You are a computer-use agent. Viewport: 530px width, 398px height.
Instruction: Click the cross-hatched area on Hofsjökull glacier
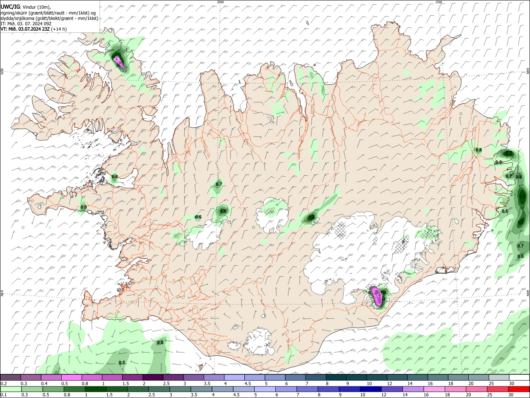pyautogui.click(x=270, y=211)
